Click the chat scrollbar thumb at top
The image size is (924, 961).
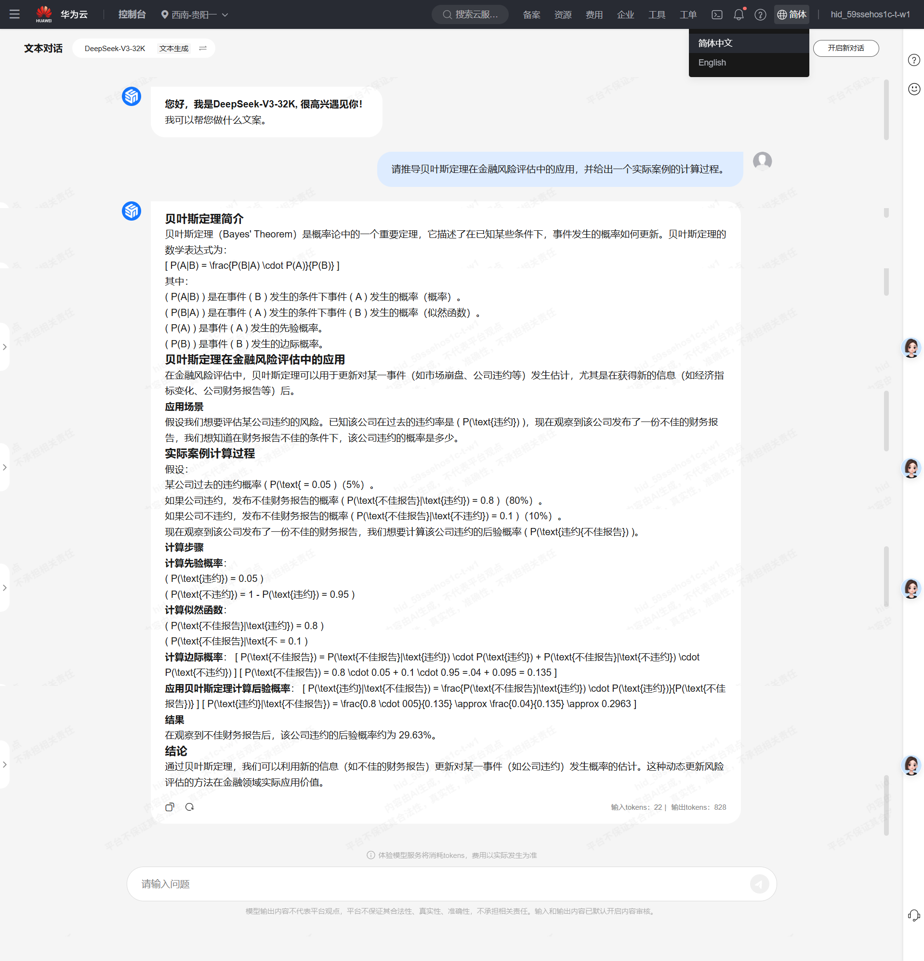(x=886, y=110)
